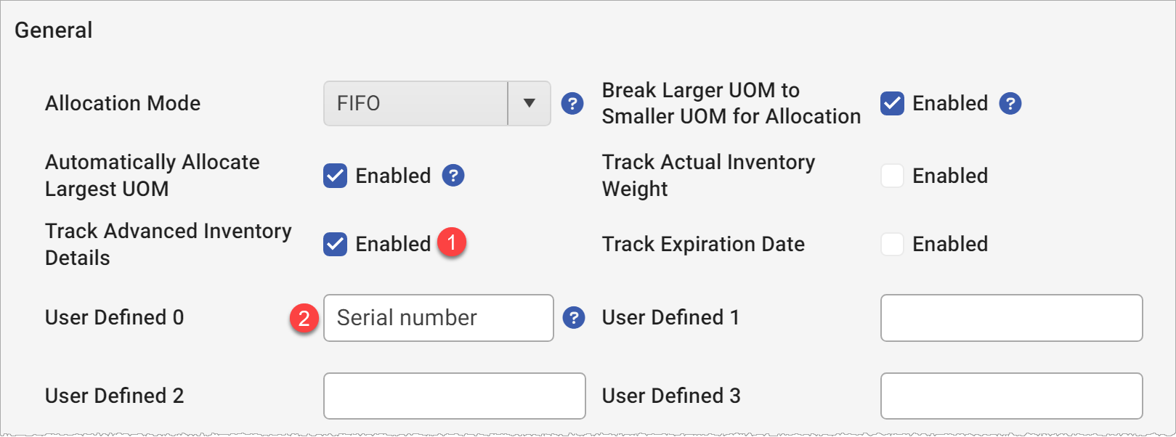This screenshot has height=437, width=1176.
Task: Enable Track Expiration Date
Action: point(892,245)
